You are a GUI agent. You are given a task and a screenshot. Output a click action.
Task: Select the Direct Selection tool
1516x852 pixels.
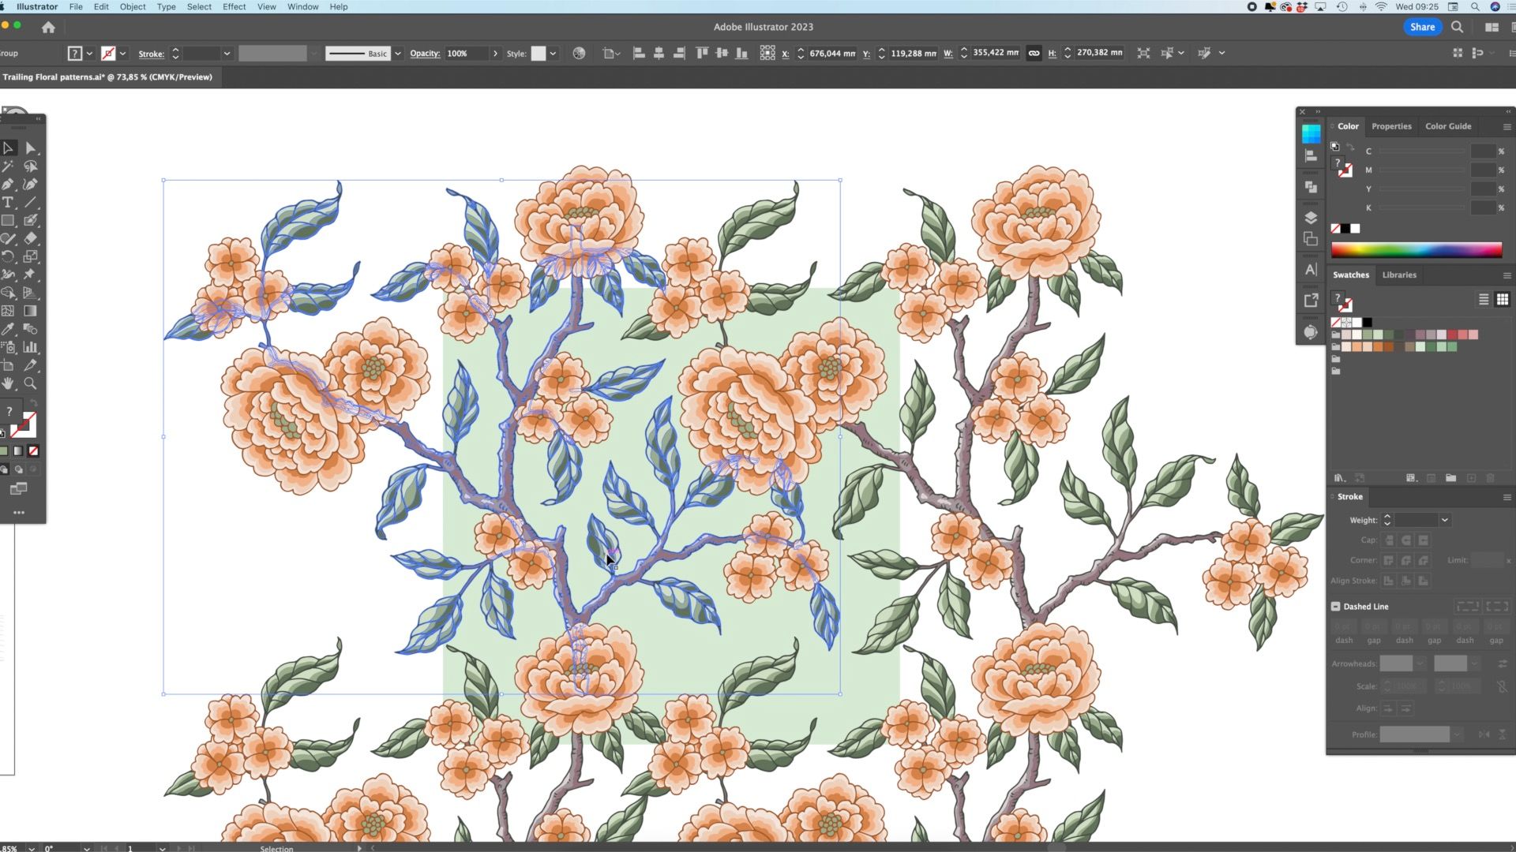tap(30, 148)
